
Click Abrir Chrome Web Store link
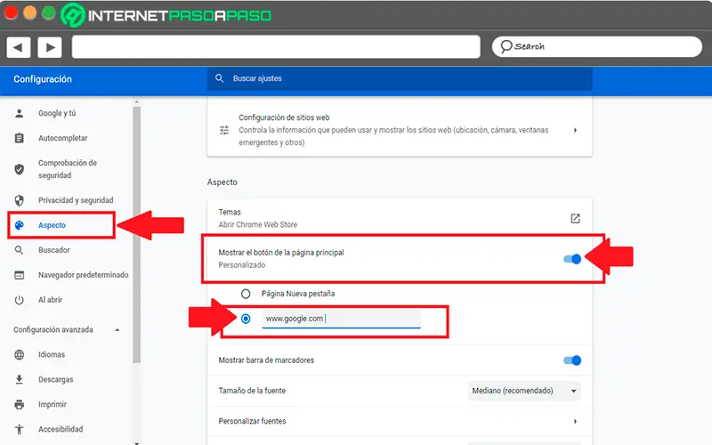pos(258,225)
